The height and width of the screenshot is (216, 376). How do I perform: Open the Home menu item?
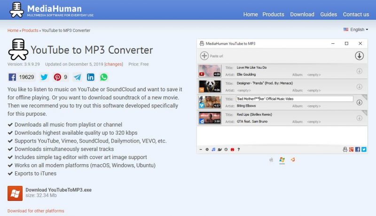[x=251, y=15]
